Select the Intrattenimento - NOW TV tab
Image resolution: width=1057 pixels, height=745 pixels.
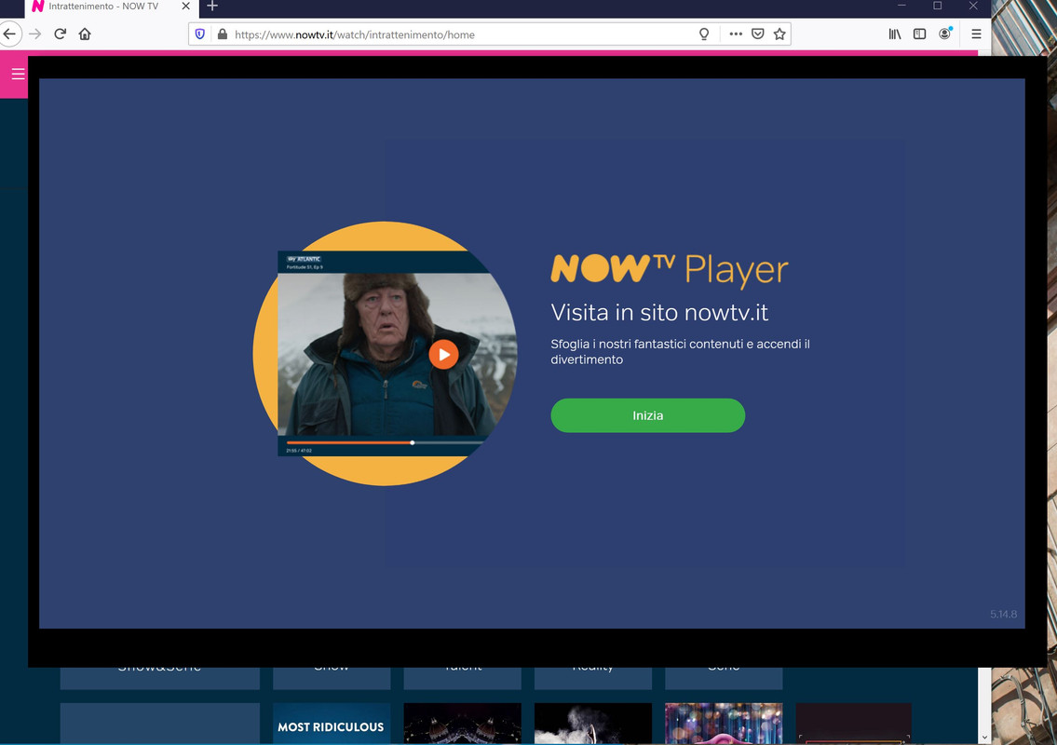[x=112, y=7]
